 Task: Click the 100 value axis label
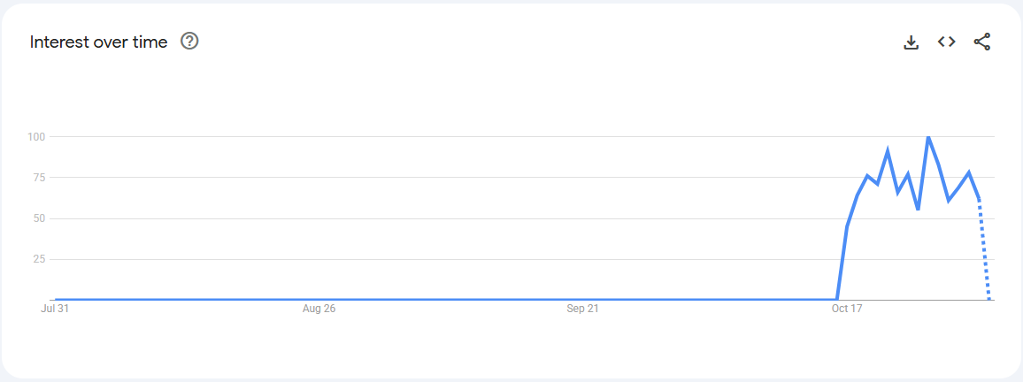[35, 137]
